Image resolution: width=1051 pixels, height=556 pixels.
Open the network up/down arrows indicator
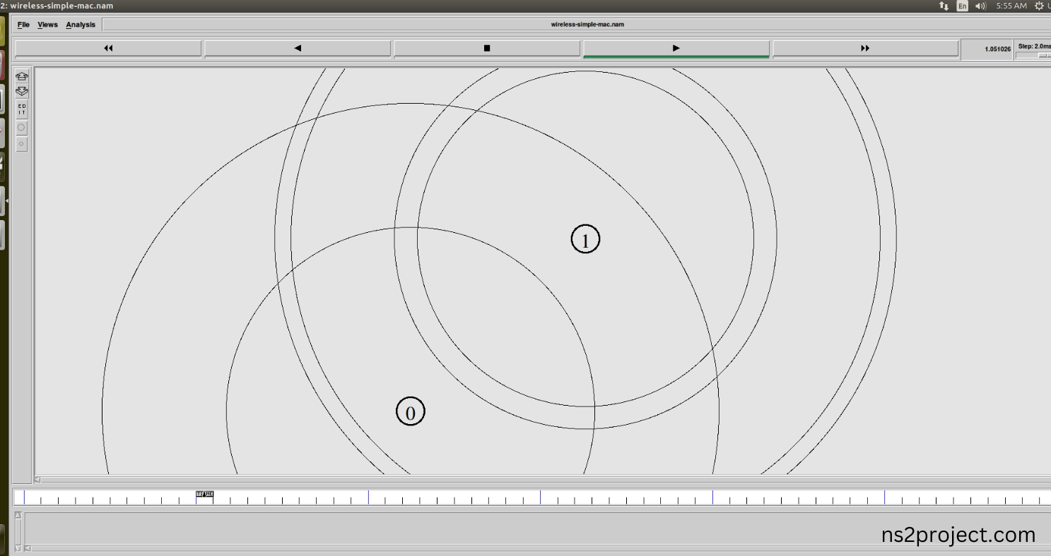(x=944, y=6)
